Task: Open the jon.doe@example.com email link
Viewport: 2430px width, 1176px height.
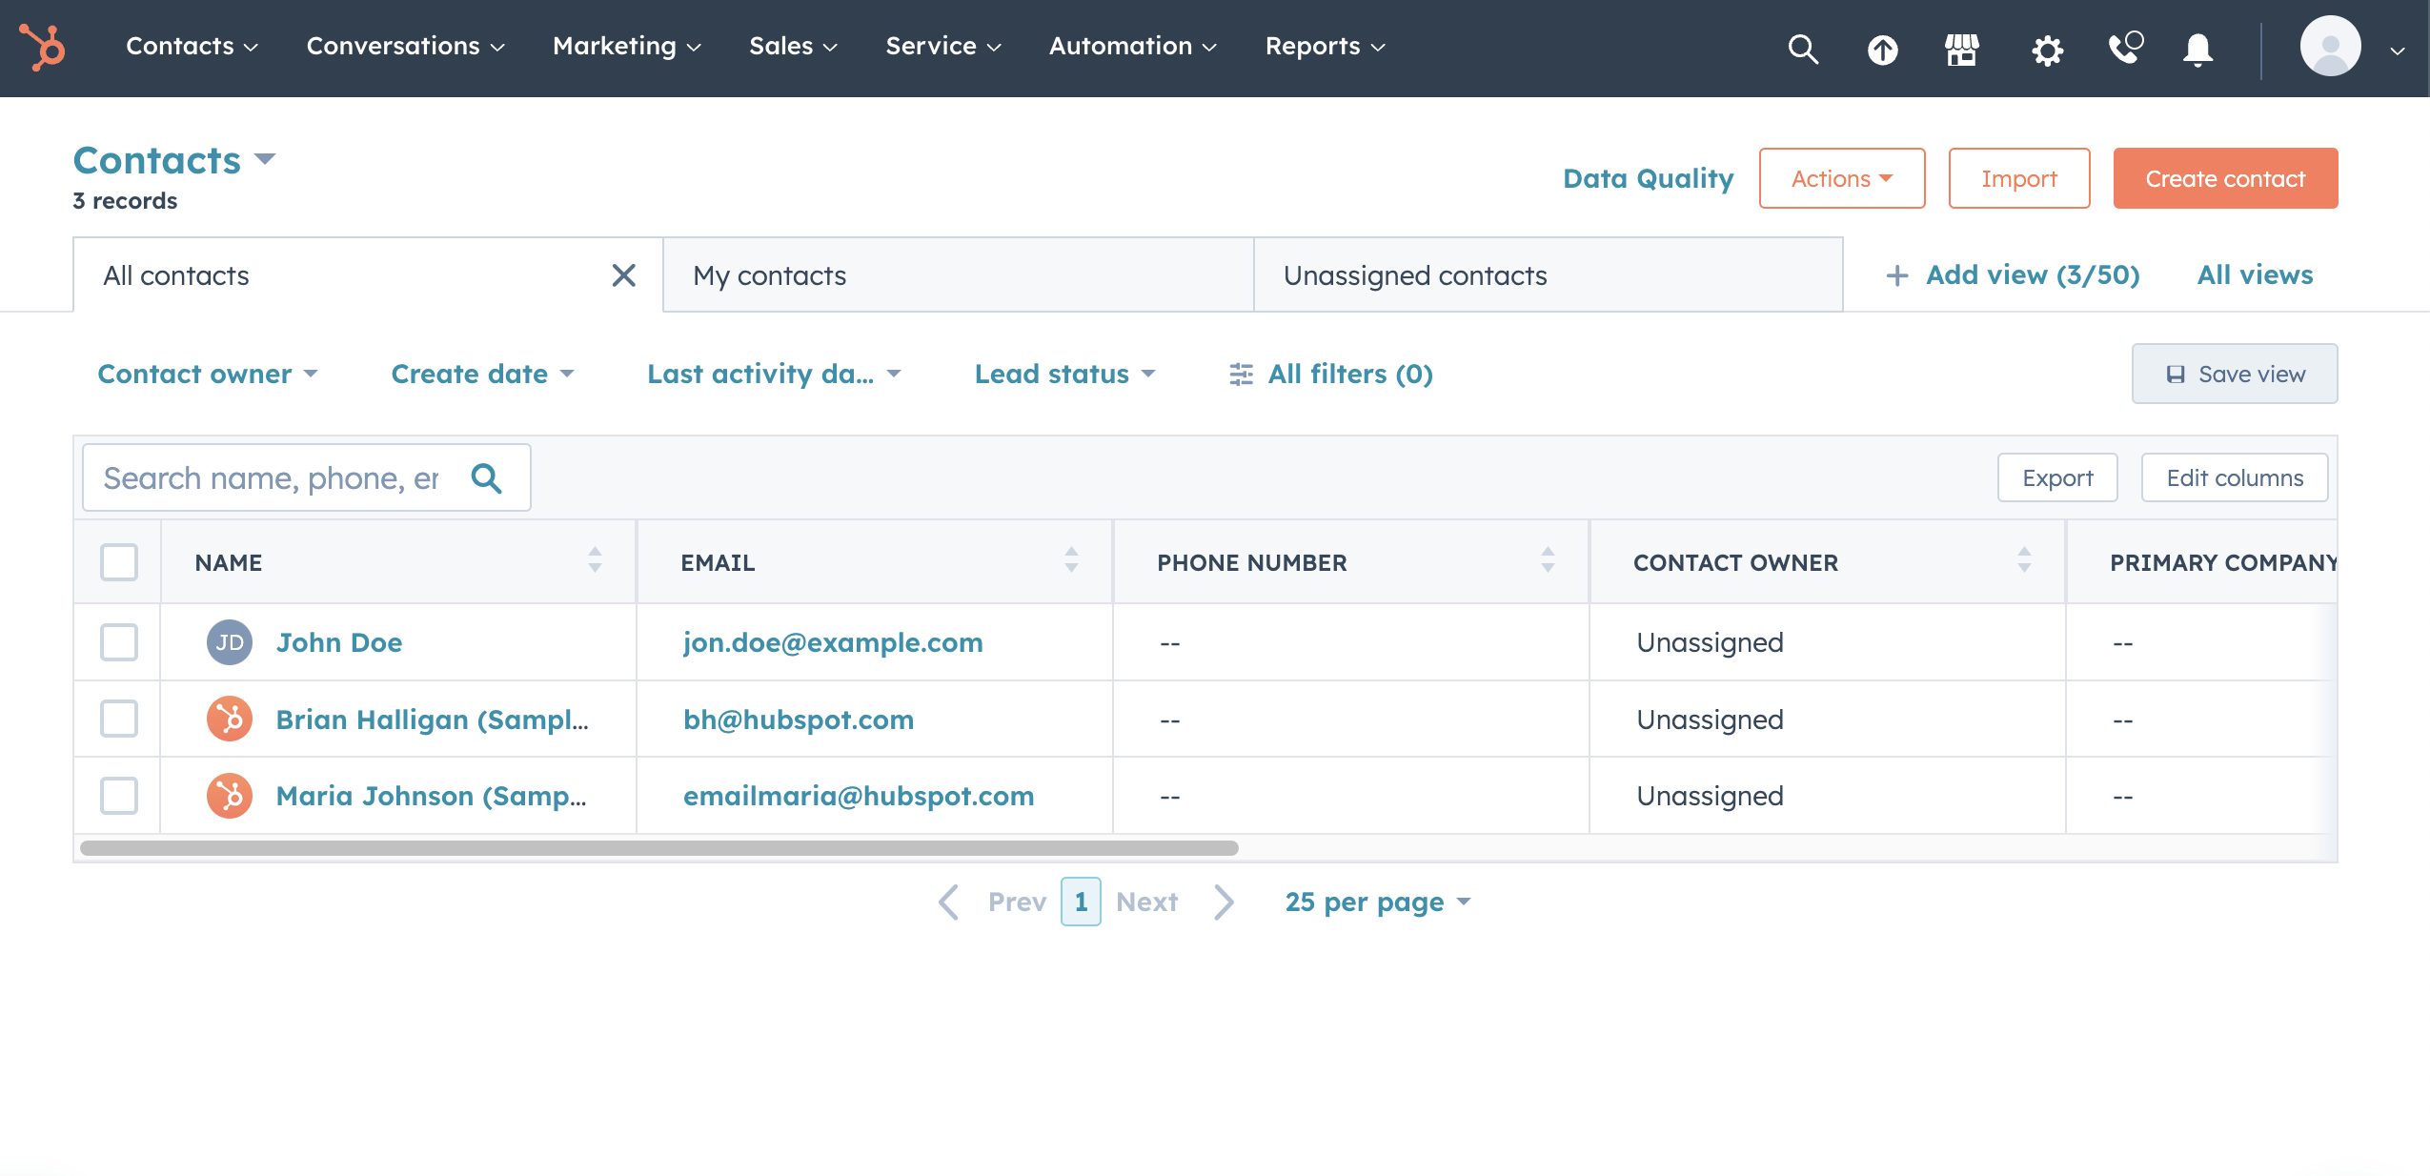Action: point(833,642)
